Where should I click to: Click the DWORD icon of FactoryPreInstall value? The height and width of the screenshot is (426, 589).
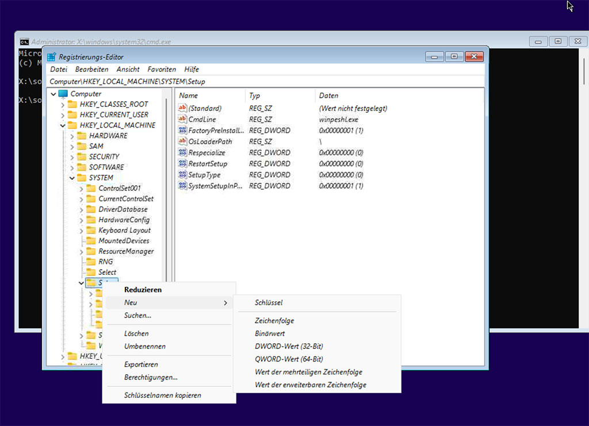(182, 131)
